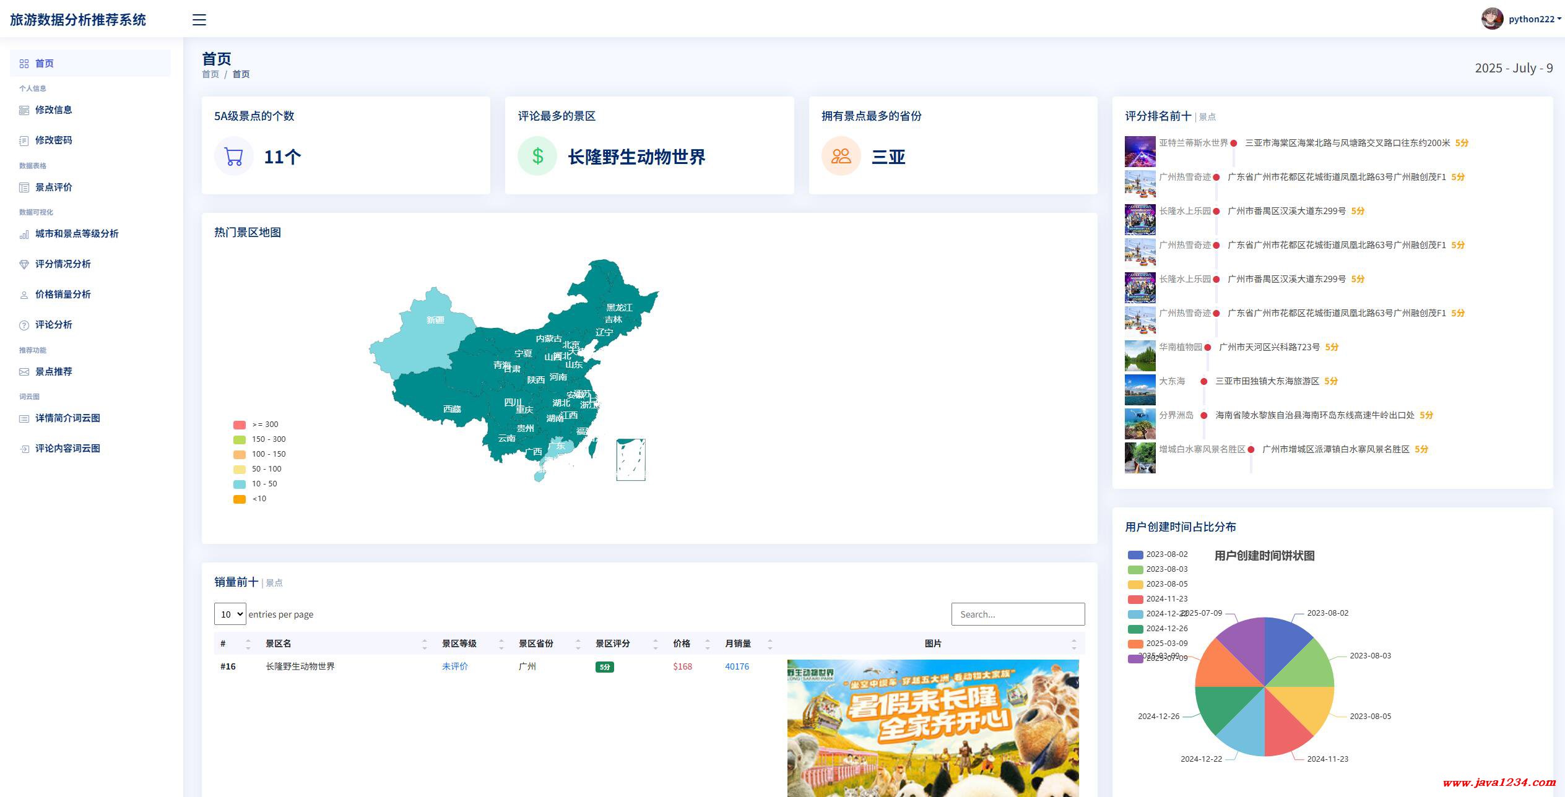Toggle the 2024-12-26 green legend swatch
This screenshot has height=797, width=1565.
point(1135,629)
